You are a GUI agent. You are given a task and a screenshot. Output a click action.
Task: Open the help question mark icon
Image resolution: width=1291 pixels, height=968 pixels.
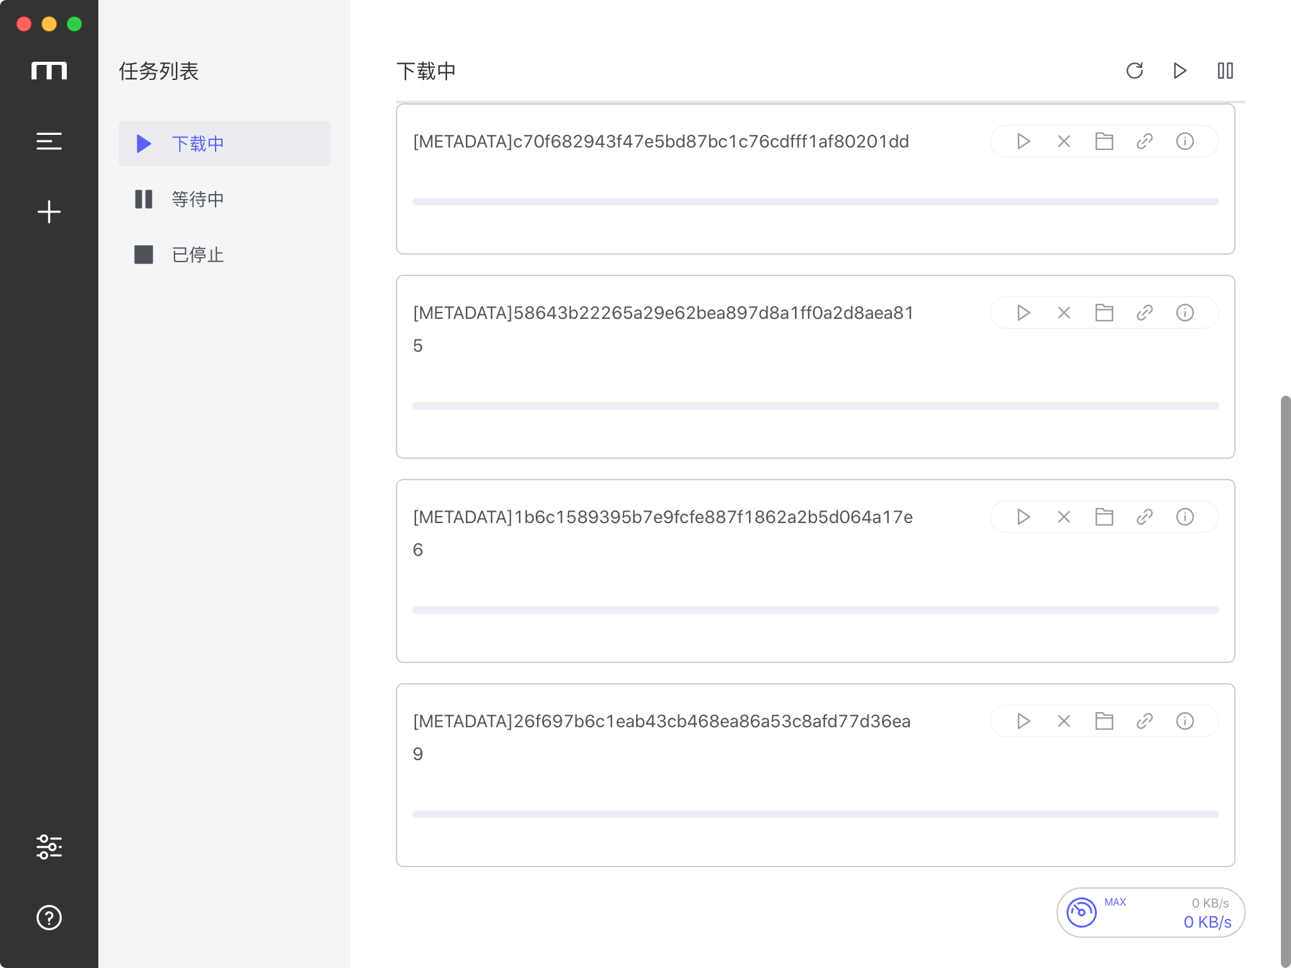(49, 918)
